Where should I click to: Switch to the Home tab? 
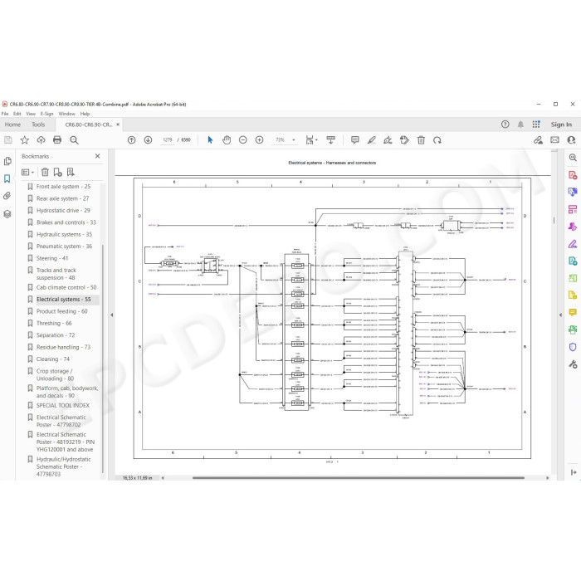[x=12, y=124]
